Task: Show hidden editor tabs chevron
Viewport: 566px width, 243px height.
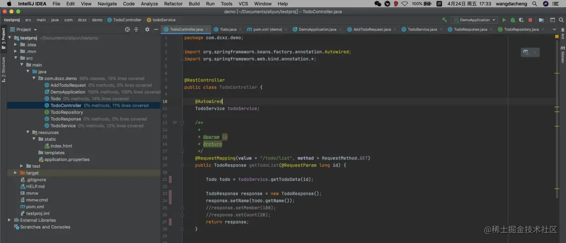Action: 555,29
